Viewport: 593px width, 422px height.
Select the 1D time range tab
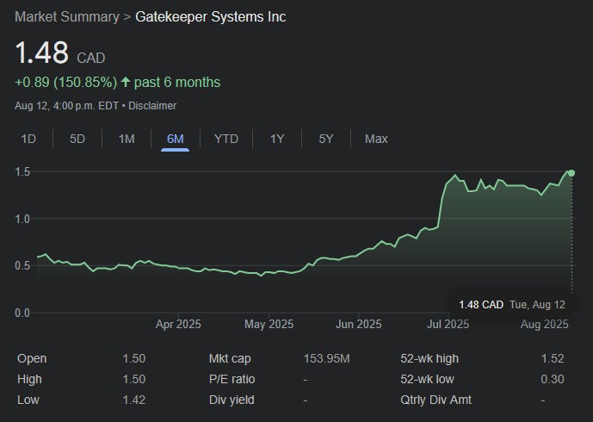28,139
